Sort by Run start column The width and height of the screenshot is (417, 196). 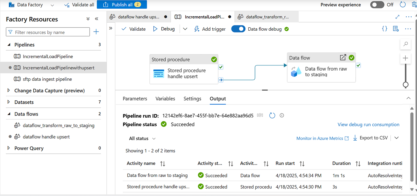click(302, 164)
